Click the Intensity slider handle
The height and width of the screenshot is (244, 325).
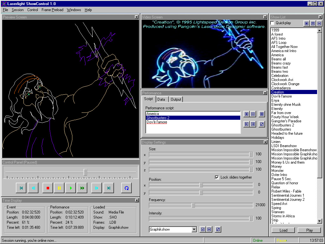tap(251, 219)
